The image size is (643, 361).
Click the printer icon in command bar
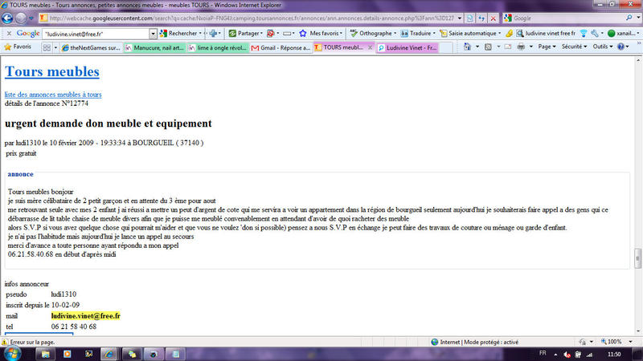pos(520,47)
